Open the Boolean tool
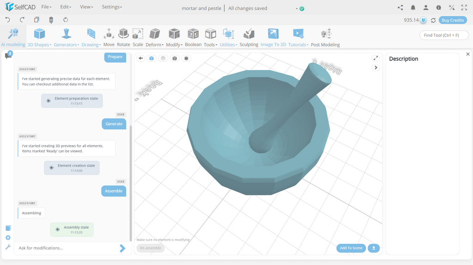Viewport: 473px width, 265px height. (x=193, y=37)
